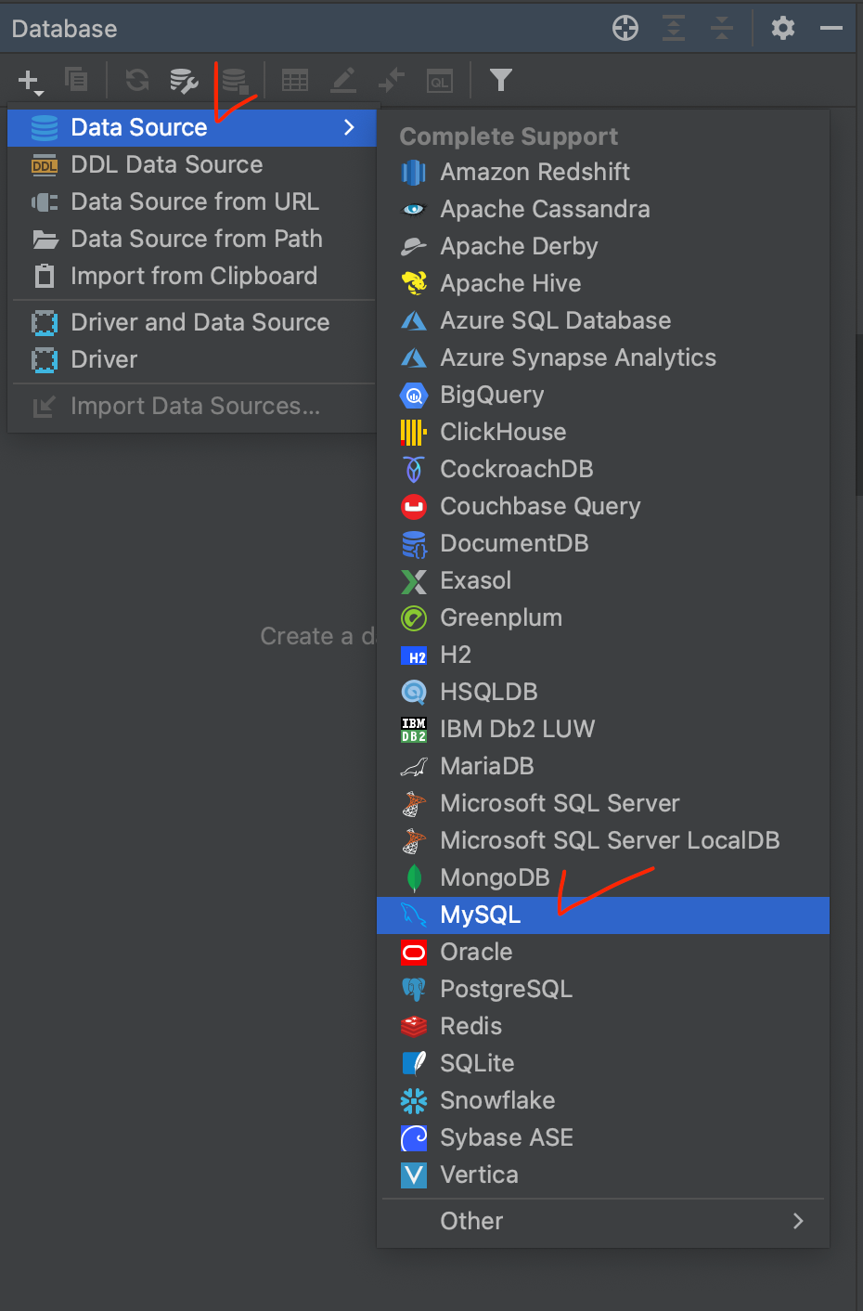863x1311 pixels.
Task: Select Azure Synapse Analytics
Action: click(603, 357)
